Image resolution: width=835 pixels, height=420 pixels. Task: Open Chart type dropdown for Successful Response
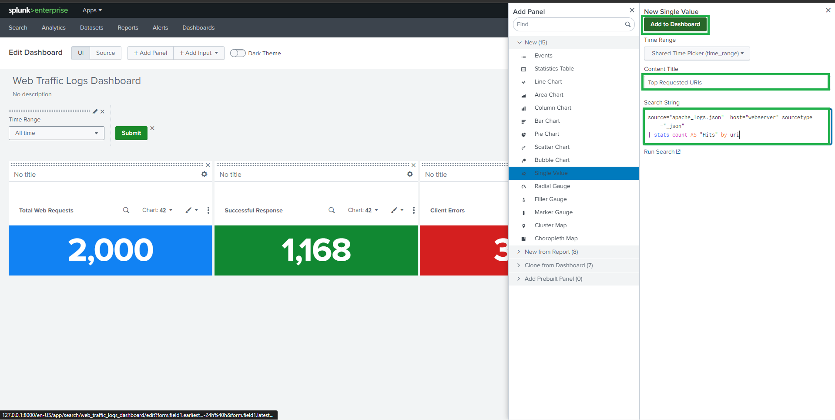pos(363,210)
